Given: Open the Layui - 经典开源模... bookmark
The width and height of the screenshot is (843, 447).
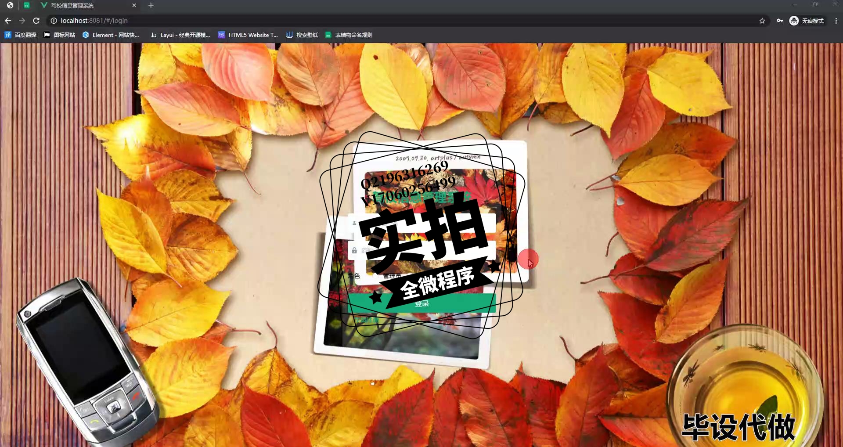Looking at the screenshot, I should click(180, 35).
